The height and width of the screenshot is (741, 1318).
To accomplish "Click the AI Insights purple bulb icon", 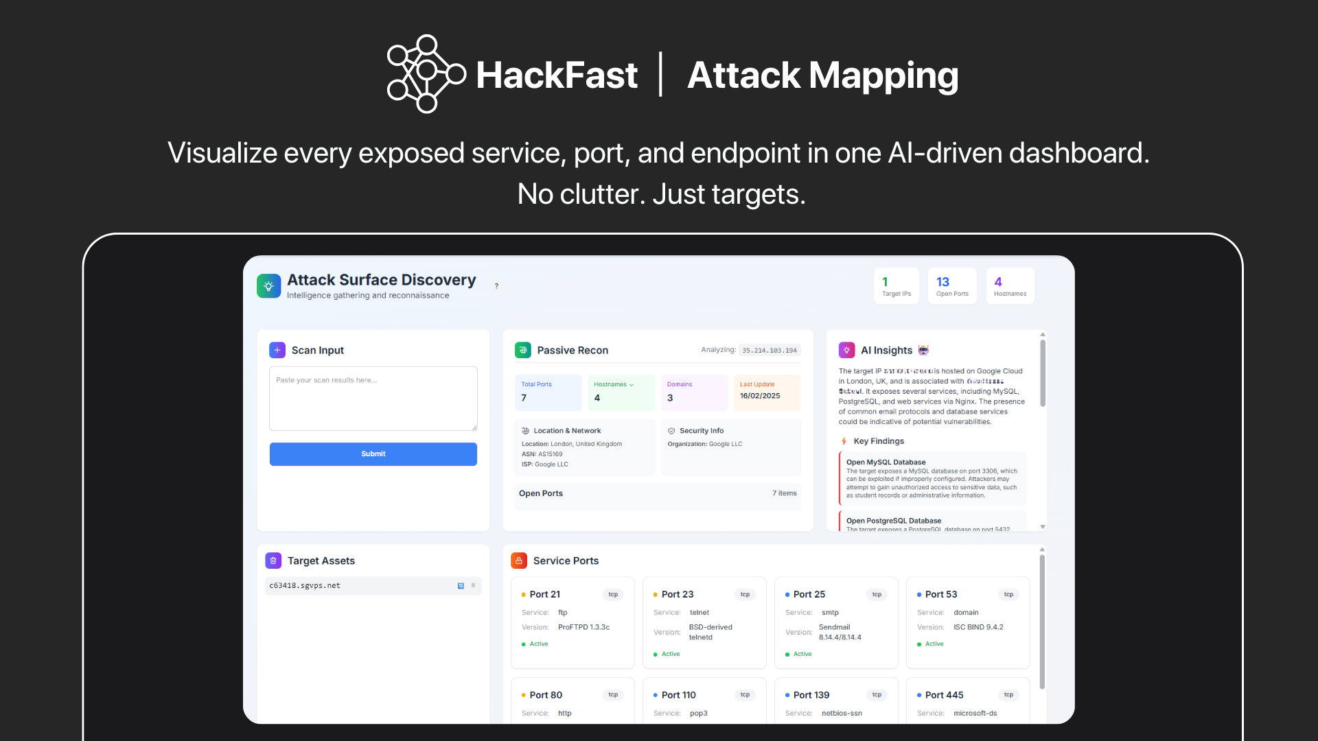I will click(x=846, y=350).
